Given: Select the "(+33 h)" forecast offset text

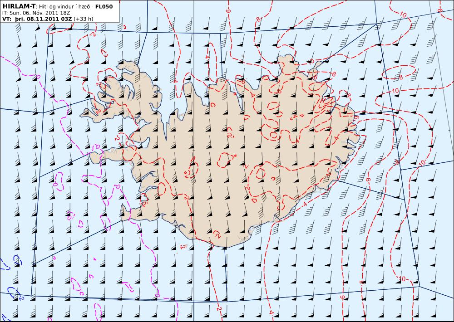Looking at the screenshot, I should pos(84,19).
